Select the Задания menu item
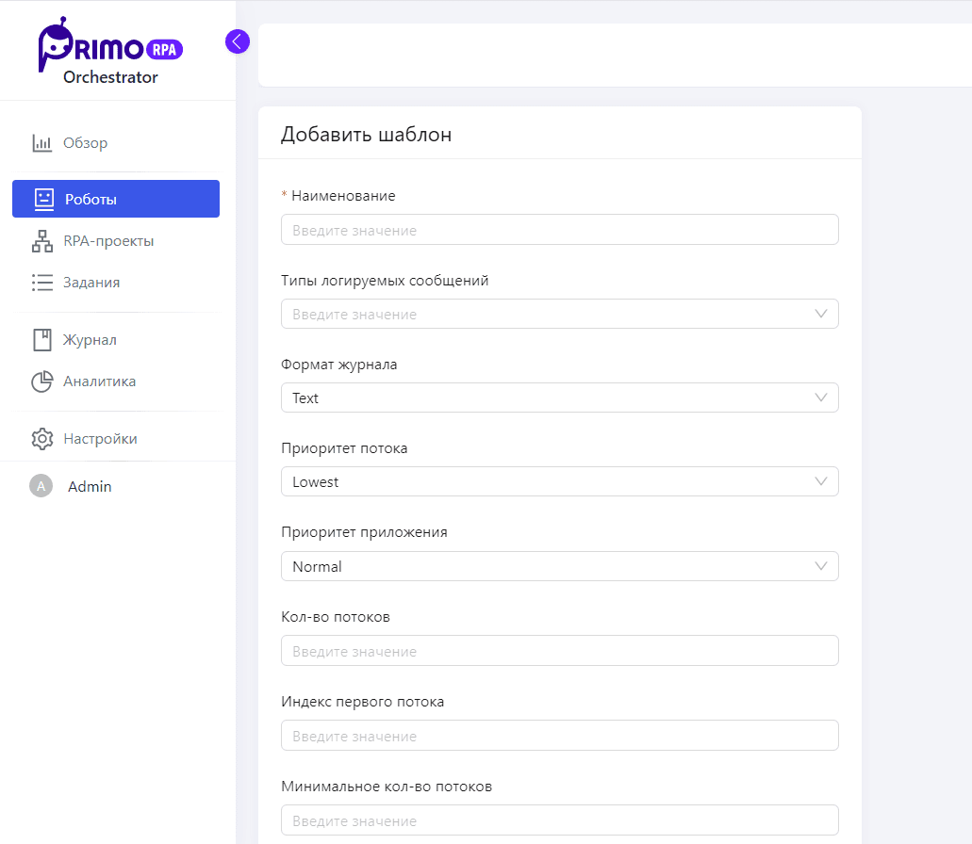The image size is (972, 844). point(91,283)
